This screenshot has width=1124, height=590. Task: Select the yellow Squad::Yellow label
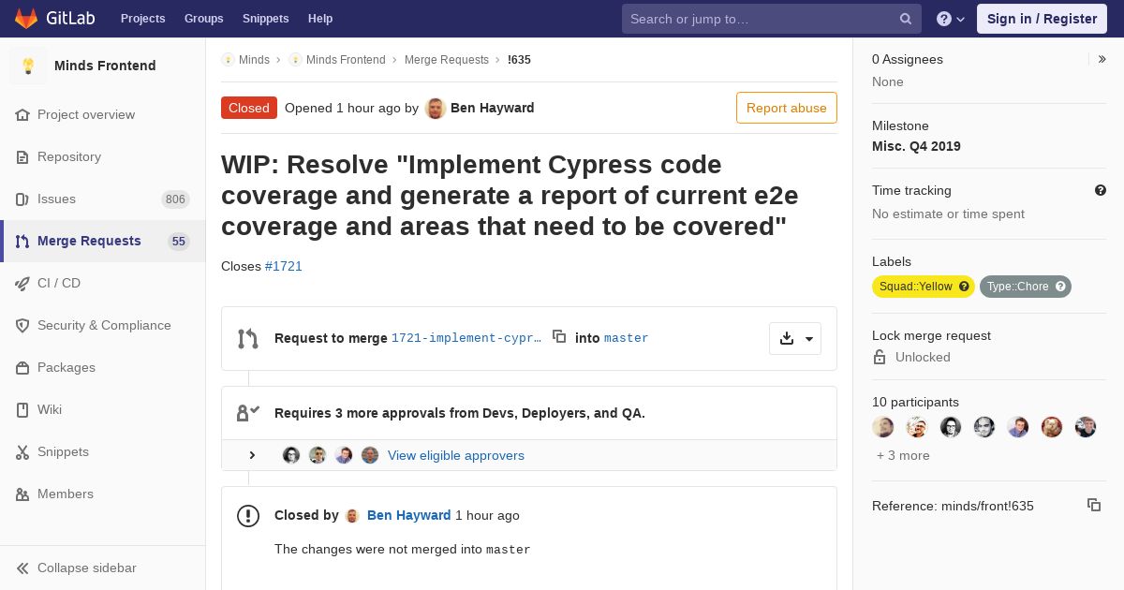pos(915,287)
